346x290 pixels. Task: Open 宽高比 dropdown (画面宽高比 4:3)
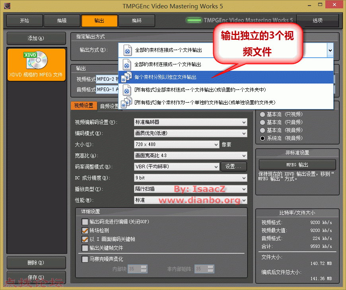point(190,156)
